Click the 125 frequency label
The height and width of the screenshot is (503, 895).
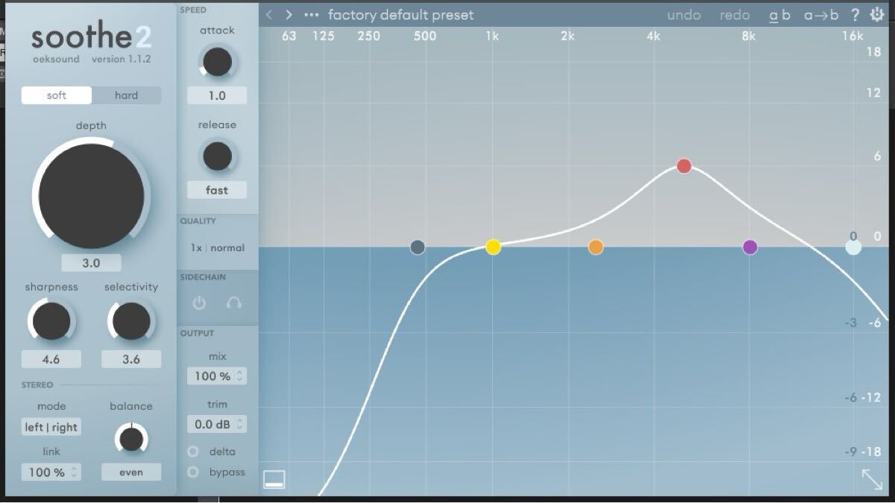click(x=324, y=36)
